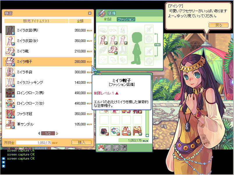
Task: Click the rabbit inventory item
Action: coord(126,131)
